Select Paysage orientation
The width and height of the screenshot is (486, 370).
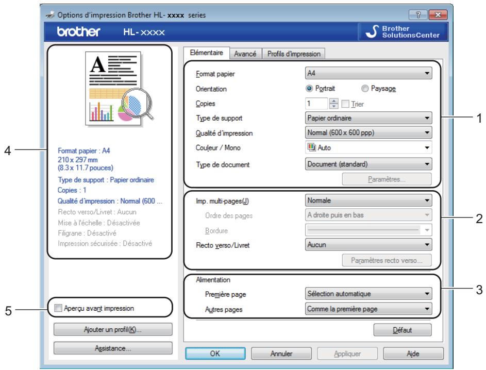(365, 88)
